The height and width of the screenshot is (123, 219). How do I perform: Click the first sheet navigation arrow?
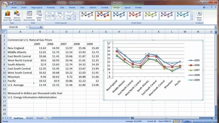click(x=3, y=118)
